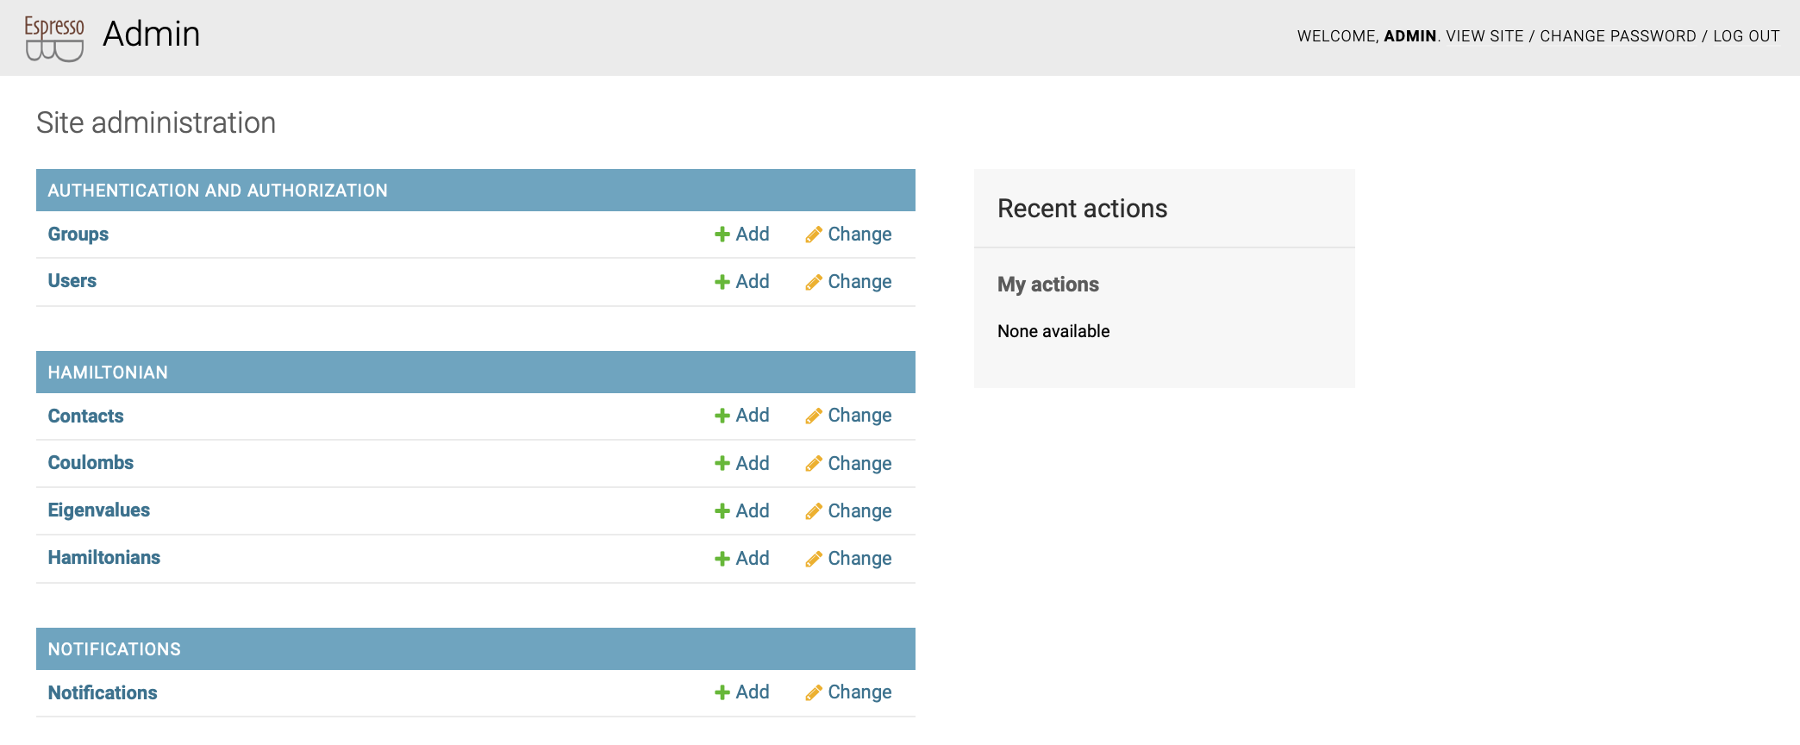Image resolution: width=1800 pixels, height=745 pixels.
Task: Click the pencil icon in the Users row
Action: click(813, 282)
